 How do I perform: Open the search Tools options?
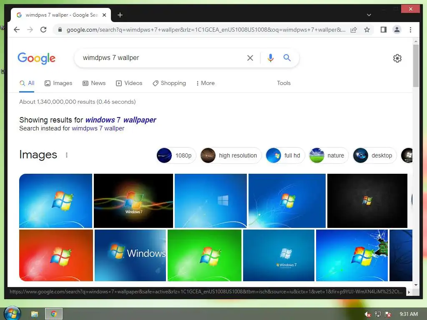284,83
